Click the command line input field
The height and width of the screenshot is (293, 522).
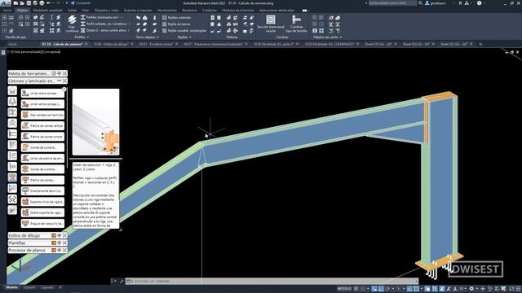[x=272, y=281]
